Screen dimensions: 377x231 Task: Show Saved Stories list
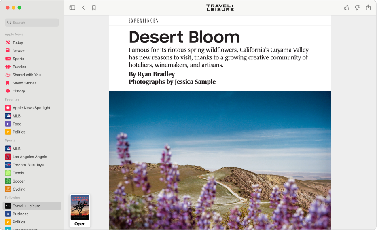(25, 83)
